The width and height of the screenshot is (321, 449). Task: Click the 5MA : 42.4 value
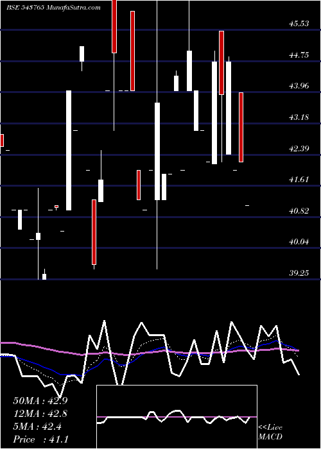(x=37, y=427)
